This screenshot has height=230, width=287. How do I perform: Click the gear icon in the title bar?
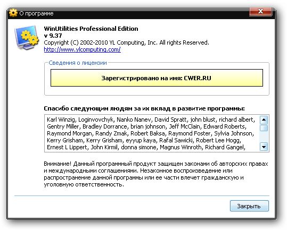(13, 13)
